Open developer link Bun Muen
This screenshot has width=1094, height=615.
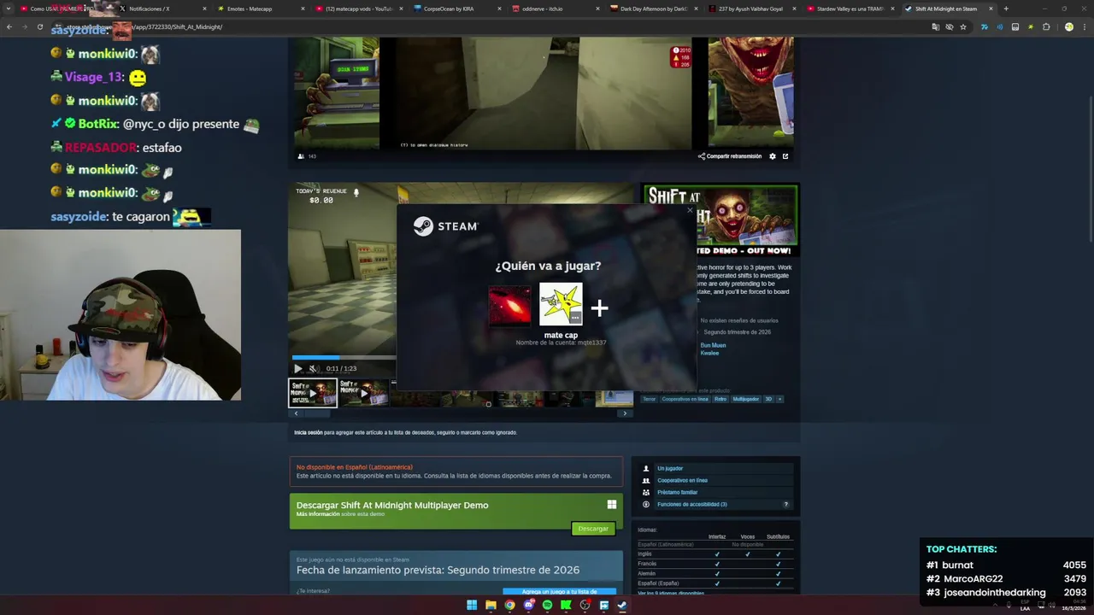[x=713, y=345]
